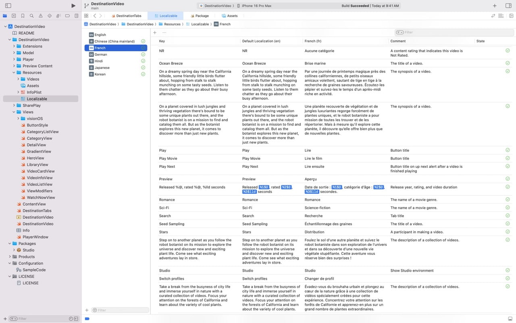The width and height of the screenshot is (516, 323).
Task: Expand the Packages group
Action: 9,243
